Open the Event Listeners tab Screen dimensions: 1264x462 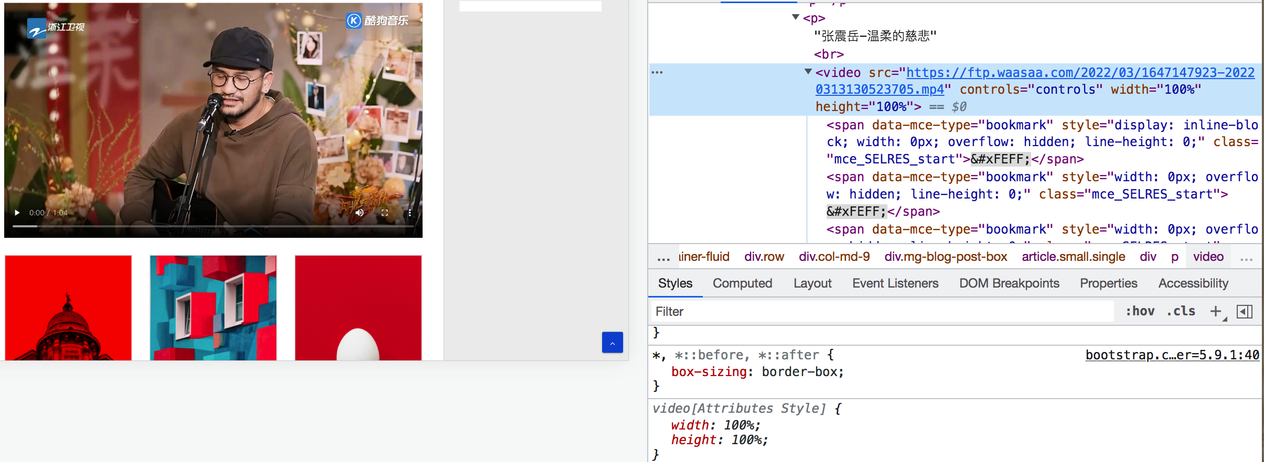(895, 283)
